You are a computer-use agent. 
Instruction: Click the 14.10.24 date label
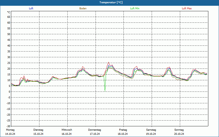[x=10, y=134]
